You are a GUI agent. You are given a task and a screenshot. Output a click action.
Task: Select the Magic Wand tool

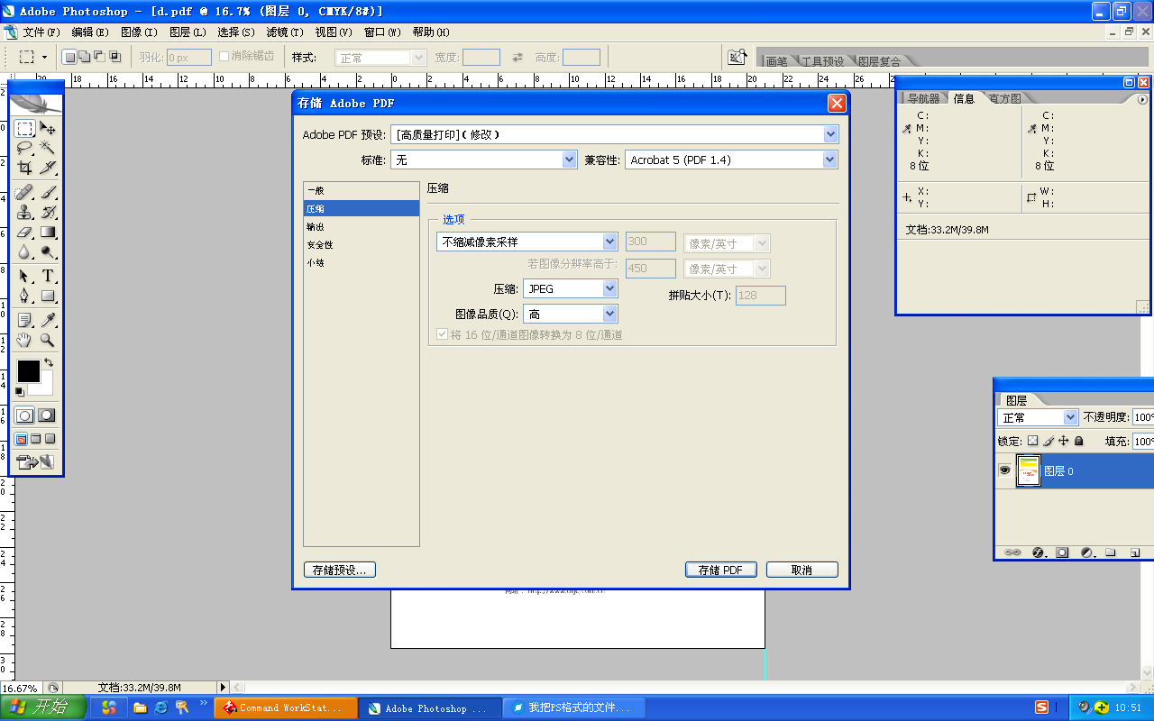point(48,148)
